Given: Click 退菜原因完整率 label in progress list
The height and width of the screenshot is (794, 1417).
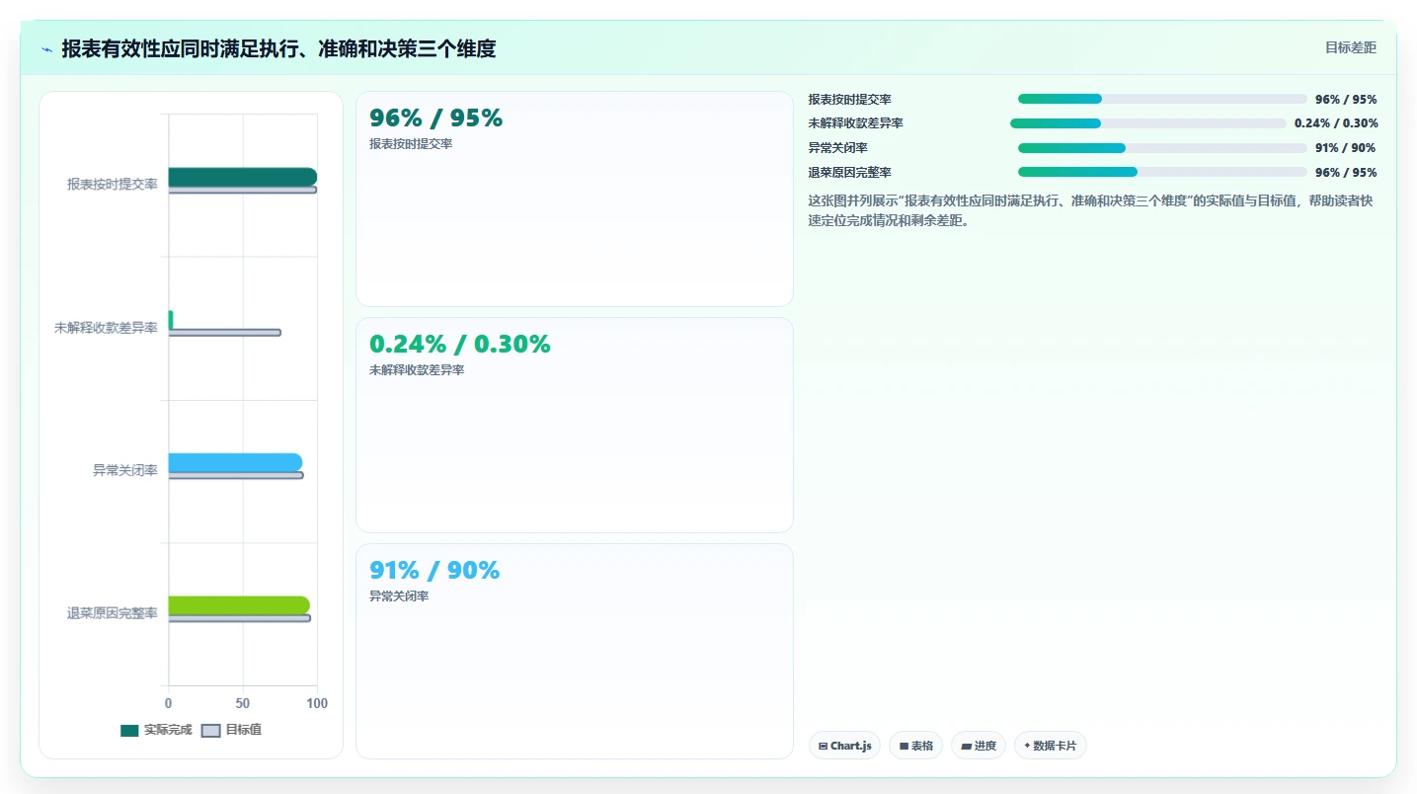Looking at the screenshot, I should point(850,173).
